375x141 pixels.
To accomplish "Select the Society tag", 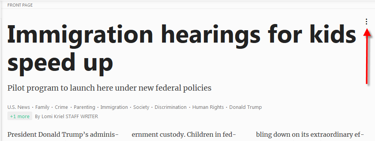I will pyautogui.click(x=141, y=107).
